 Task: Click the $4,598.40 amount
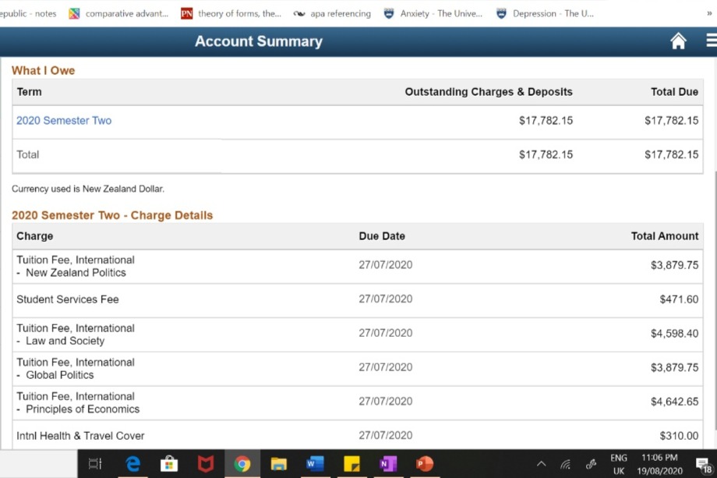pyautogui.click(x=674, y=334)
